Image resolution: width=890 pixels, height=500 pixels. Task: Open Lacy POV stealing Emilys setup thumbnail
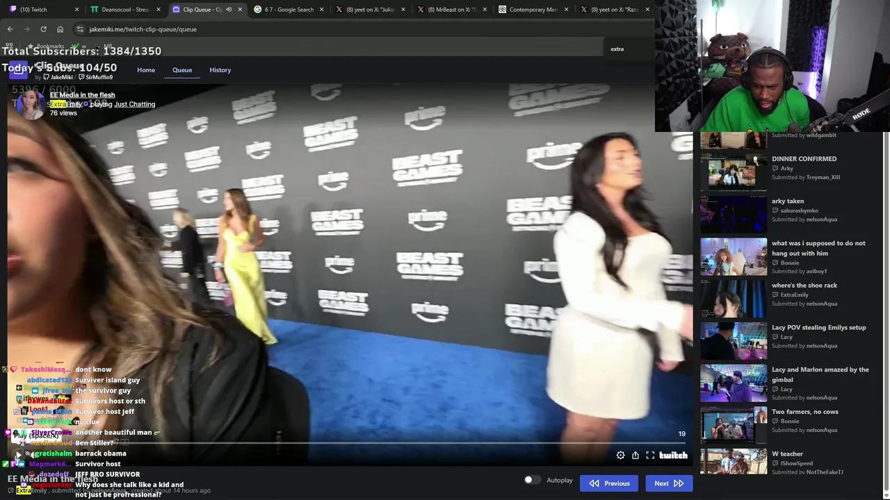point(734,340)
